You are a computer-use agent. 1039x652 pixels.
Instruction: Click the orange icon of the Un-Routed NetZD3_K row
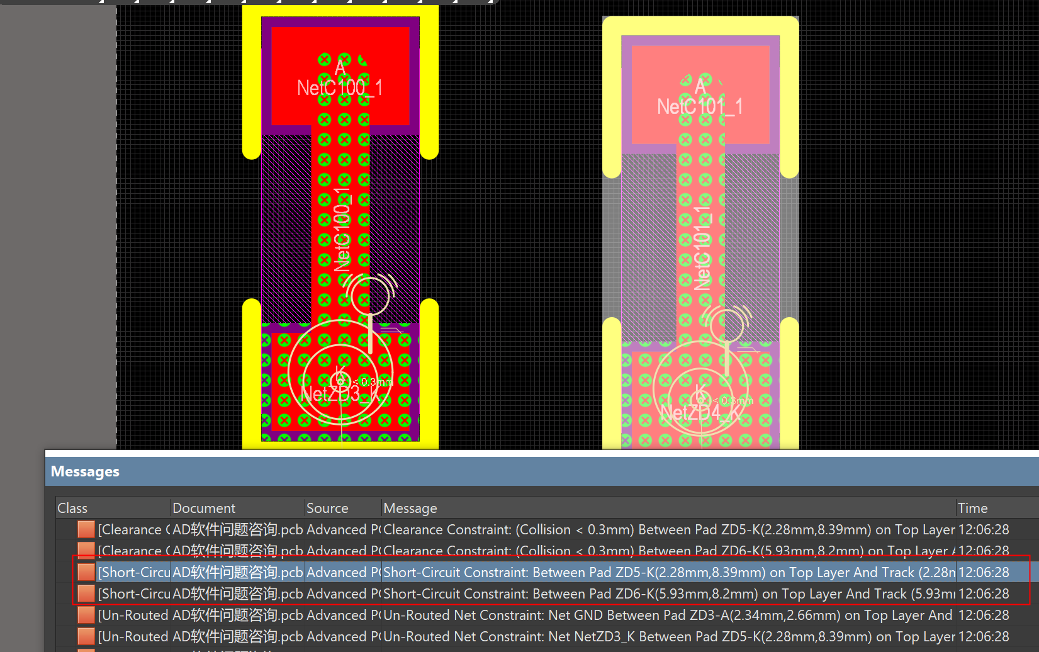(x=86, y=636)
